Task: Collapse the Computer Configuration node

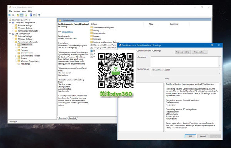Action: coord(10,23)
